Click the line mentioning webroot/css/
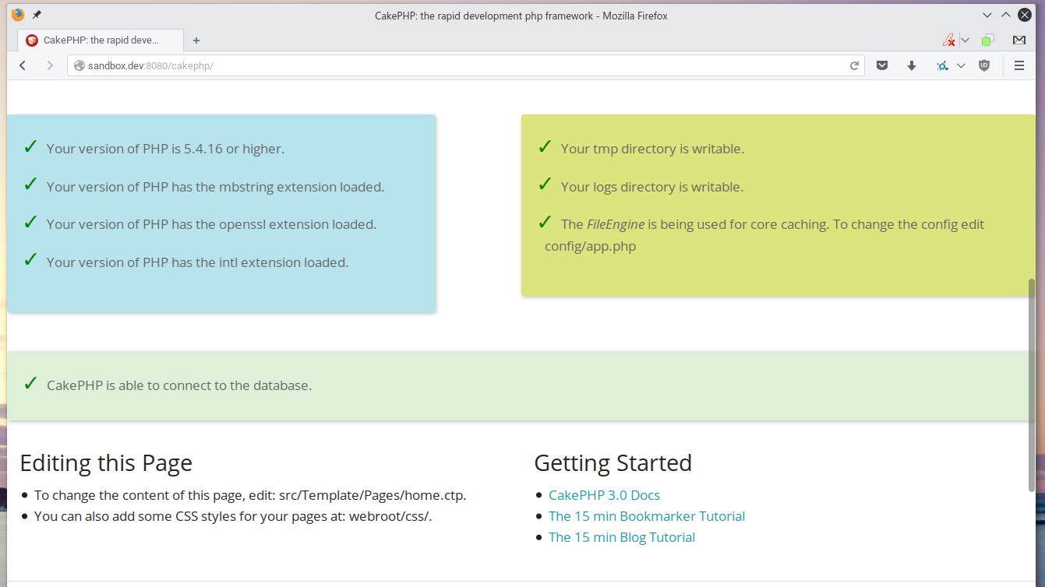 [233, 516]
